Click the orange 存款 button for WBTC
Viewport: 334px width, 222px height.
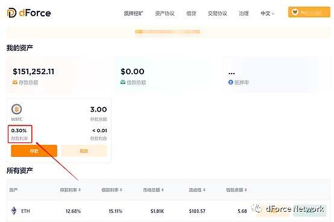coord(34,151)
